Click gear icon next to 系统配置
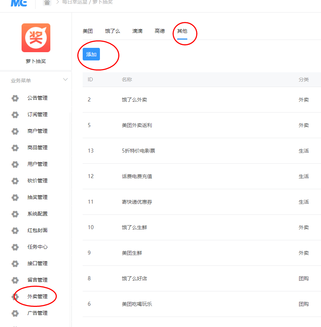Image resolution: width=321 pixels, height=327 pixels. tap(15, 214)
